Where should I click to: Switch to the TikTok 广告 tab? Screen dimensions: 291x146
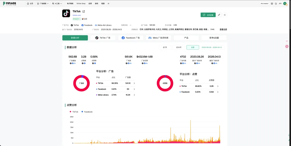click(103, 38)
